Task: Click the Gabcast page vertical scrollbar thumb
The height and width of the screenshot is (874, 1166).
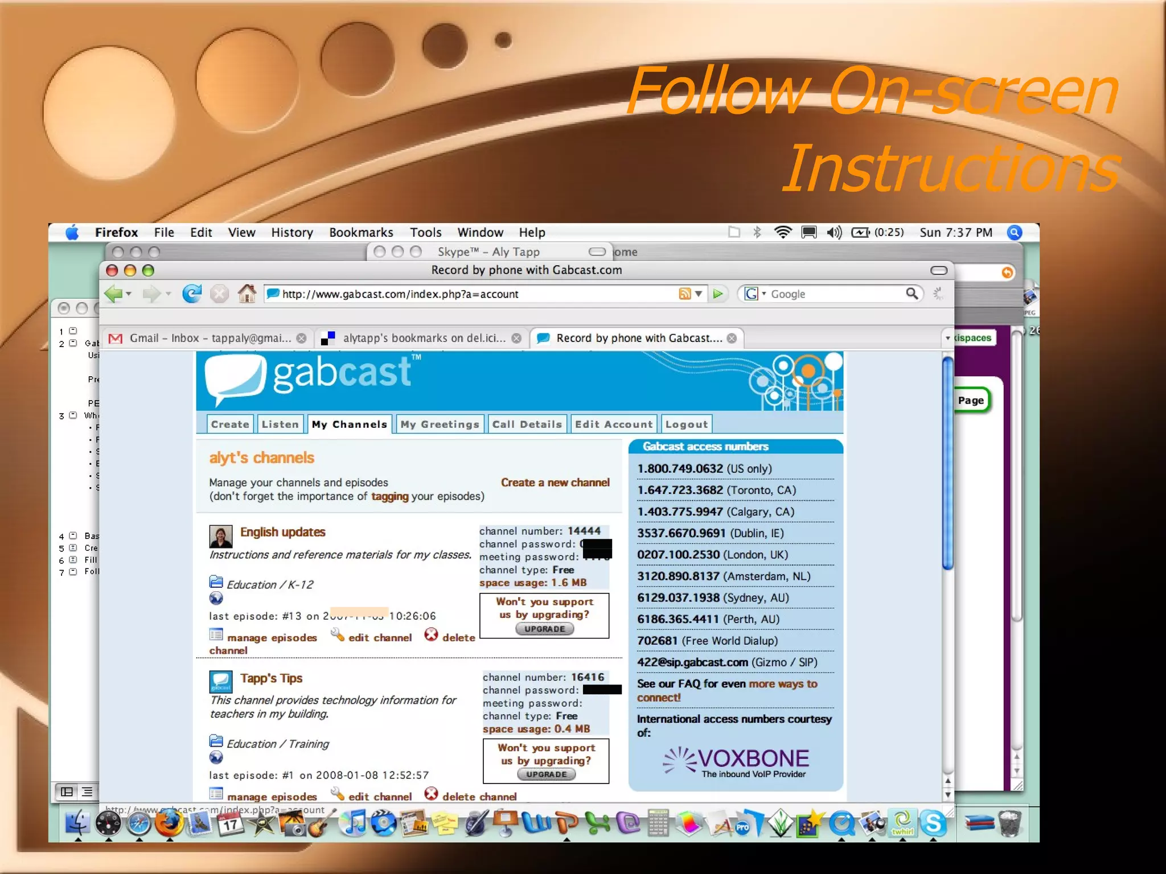Action: pyautogui.click(x=947, y=463)
